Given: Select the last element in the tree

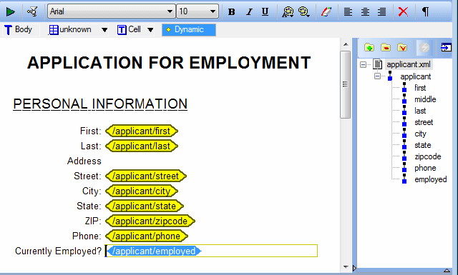Looking at the screenshot, I should point(420,111).
